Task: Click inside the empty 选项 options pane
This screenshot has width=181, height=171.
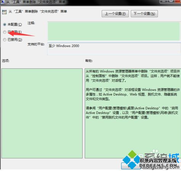Action: pos(42,113)
